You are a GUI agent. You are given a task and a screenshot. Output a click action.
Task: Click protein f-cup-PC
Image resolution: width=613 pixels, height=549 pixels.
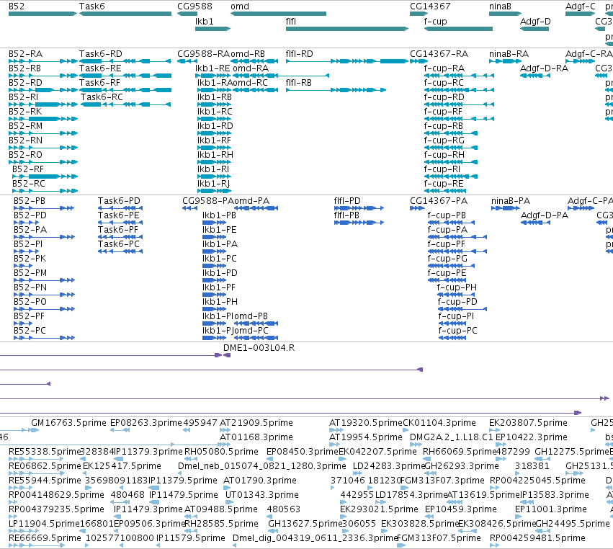pyautogui.click(x=458, y=331)
